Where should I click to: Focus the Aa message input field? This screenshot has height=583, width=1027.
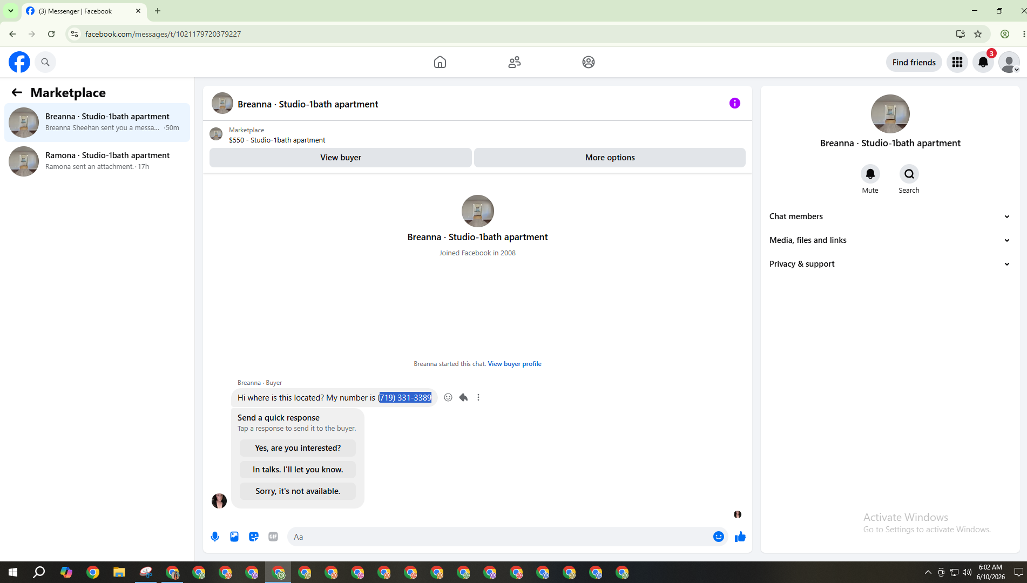click(499, 537)
